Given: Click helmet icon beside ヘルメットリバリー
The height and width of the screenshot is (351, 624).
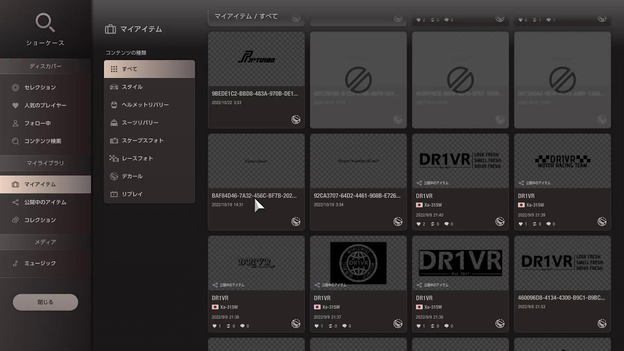Looking at the screenshot, I should click(114, 105).
